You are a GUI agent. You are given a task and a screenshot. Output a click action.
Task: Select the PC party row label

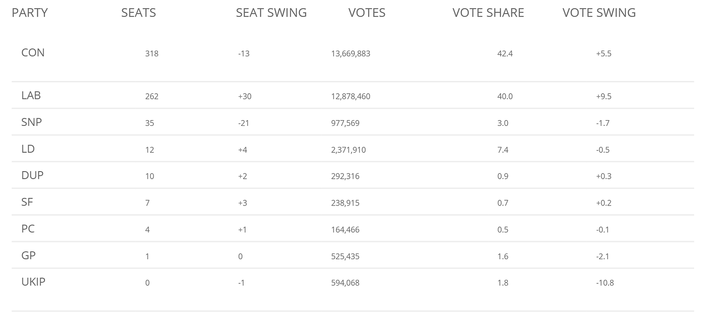(x=28, y=229)
